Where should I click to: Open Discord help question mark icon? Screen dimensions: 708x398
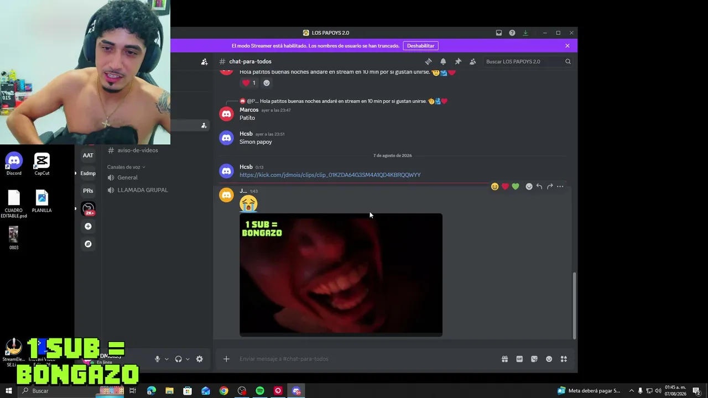click(x=512, y=33)
